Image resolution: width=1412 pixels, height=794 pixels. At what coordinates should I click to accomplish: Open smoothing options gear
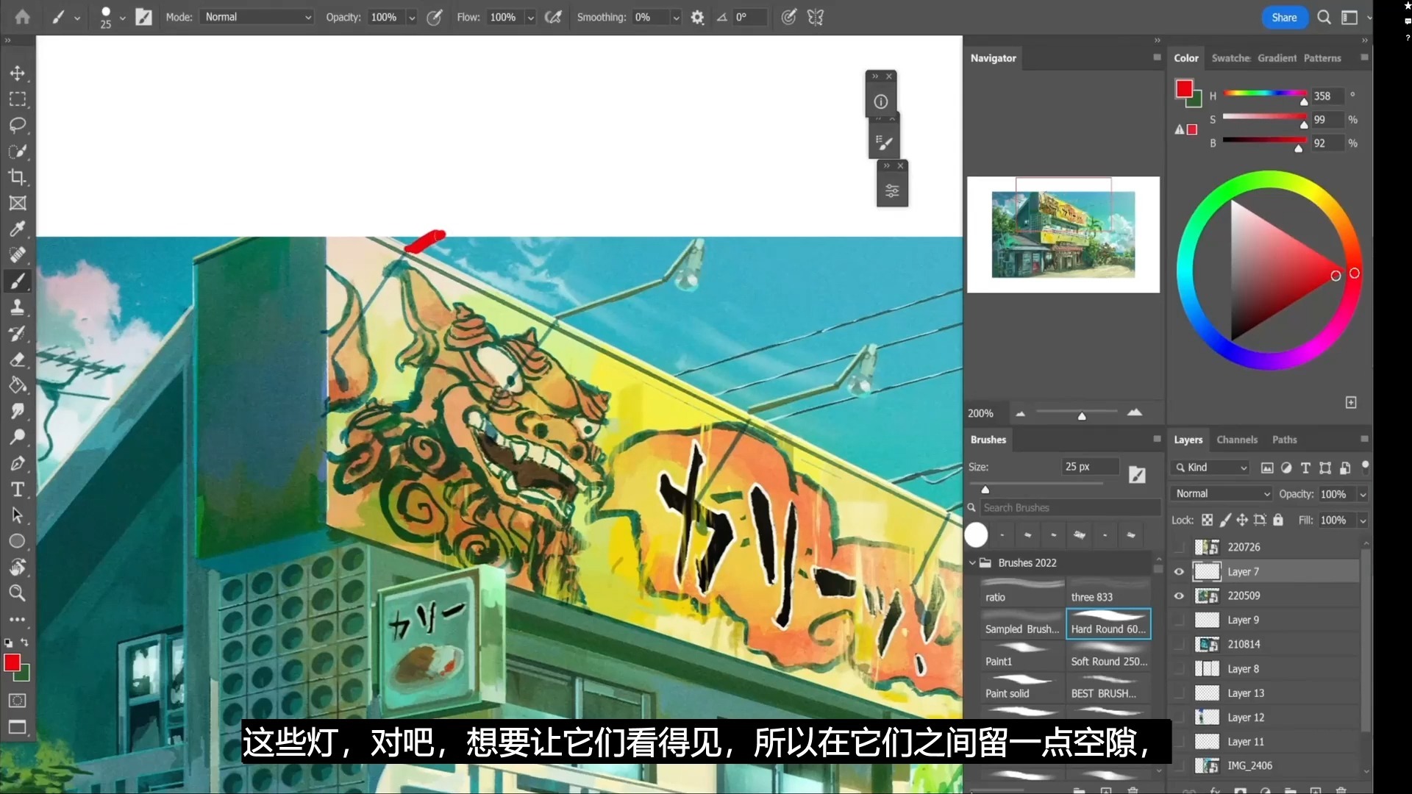[x=697, y=17]
